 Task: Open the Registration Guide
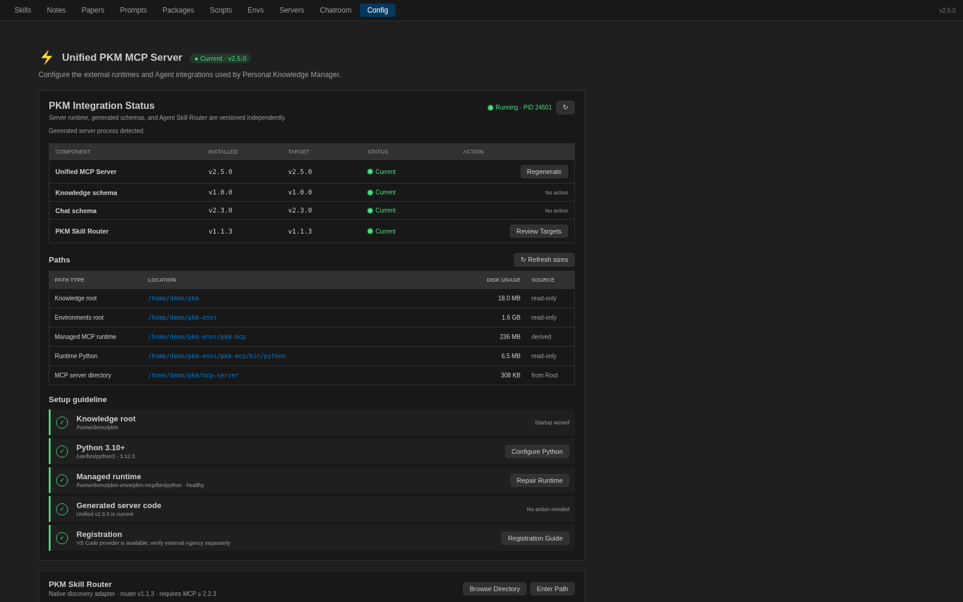[535, 538]
